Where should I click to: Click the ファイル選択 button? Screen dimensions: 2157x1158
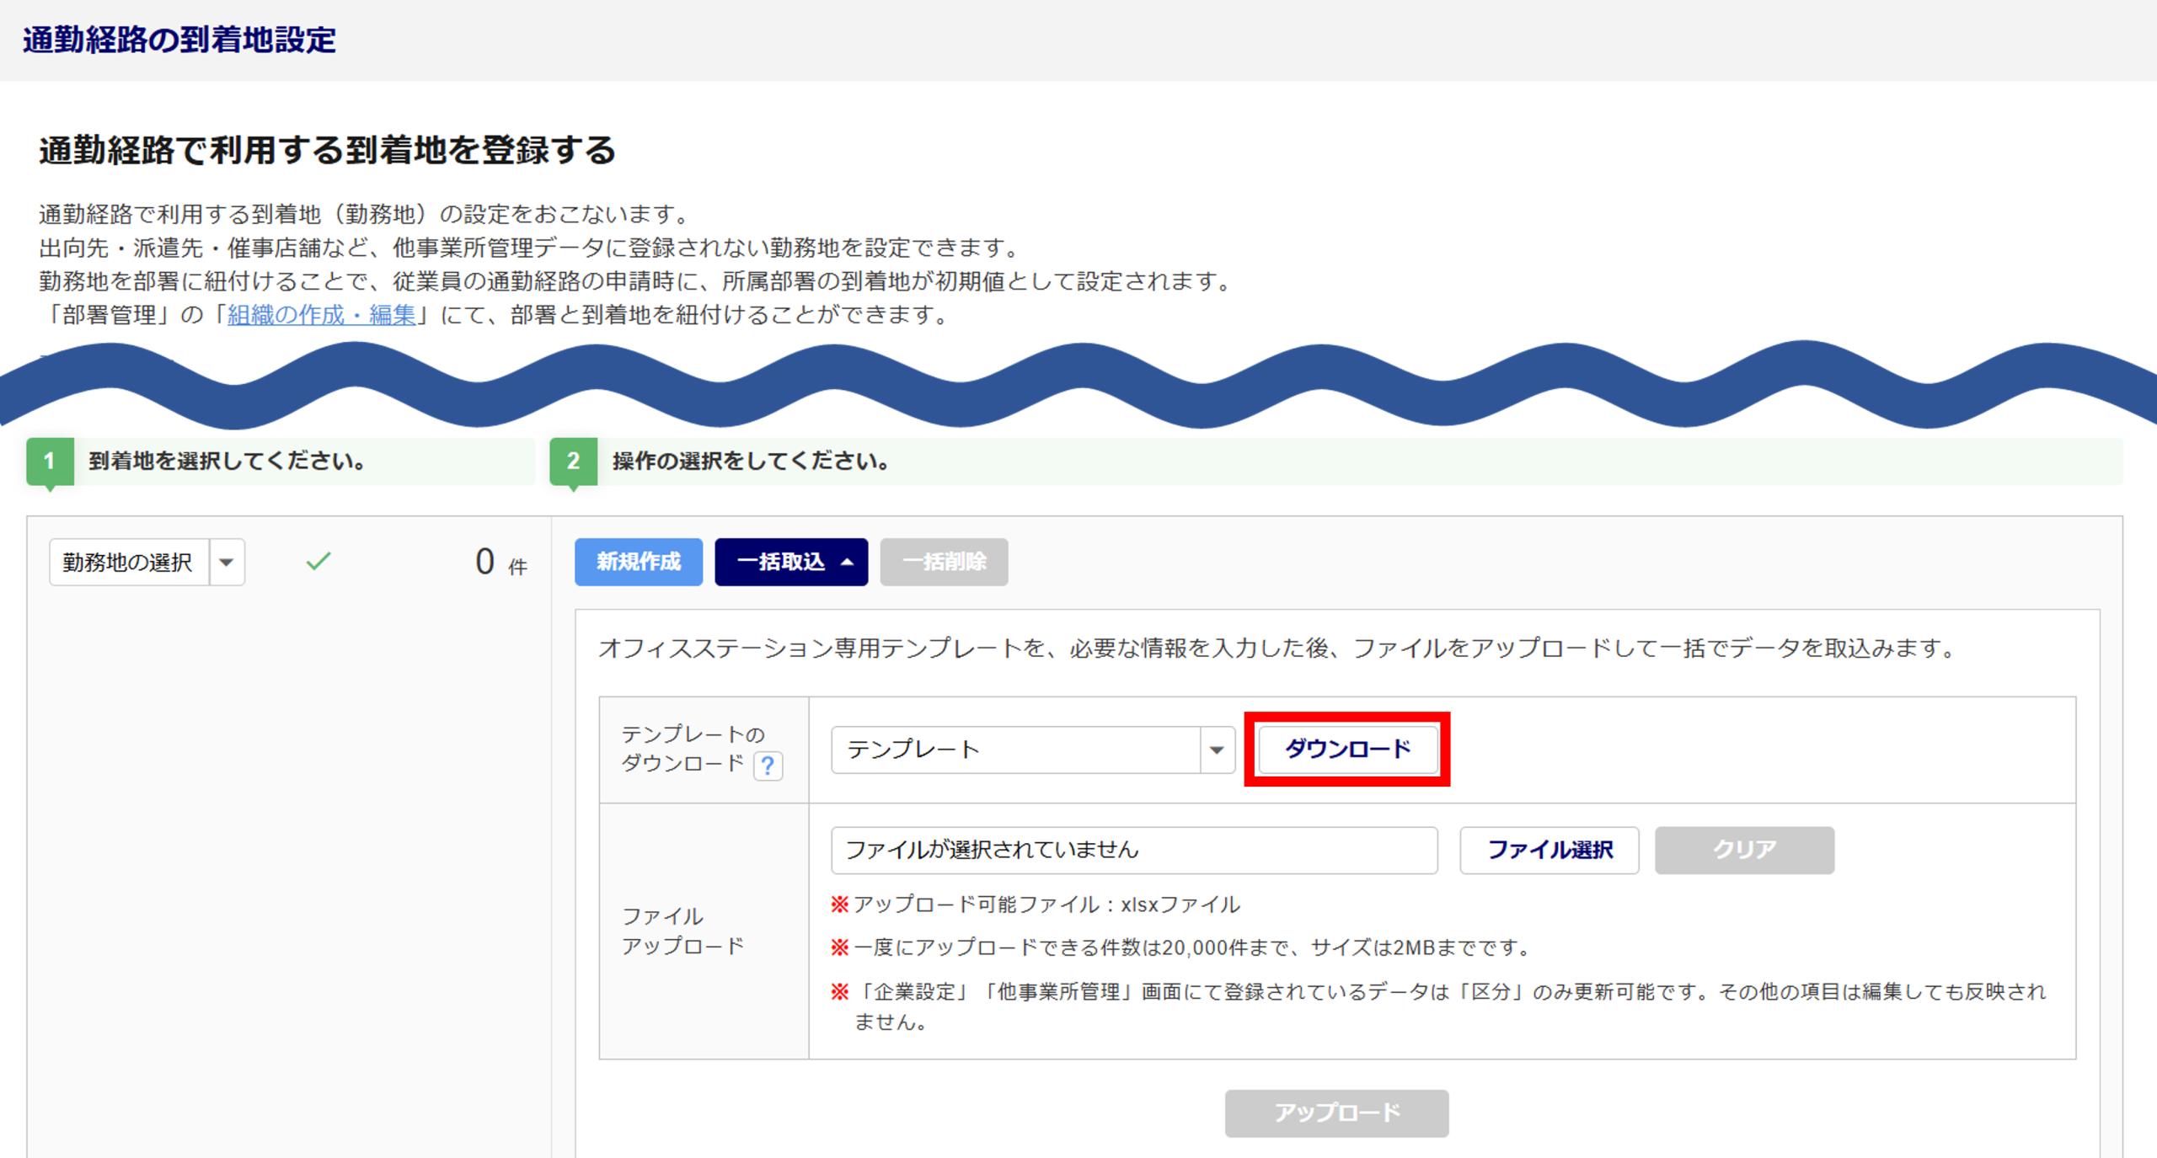click(x=1549, y=850)
